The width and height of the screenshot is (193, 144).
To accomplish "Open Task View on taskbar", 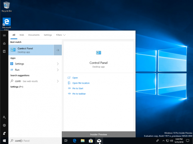I will [66, 141].
